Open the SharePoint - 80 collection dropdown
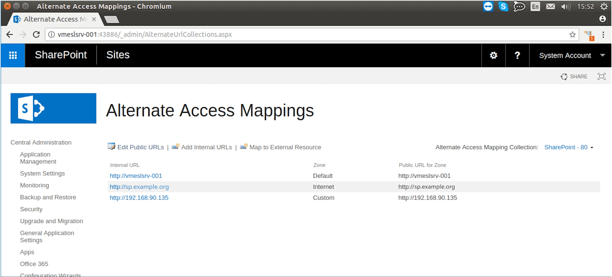 (569, 147)
